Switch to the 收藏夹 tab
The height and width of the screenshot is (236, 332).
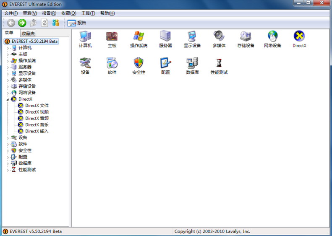coord(28,34)
